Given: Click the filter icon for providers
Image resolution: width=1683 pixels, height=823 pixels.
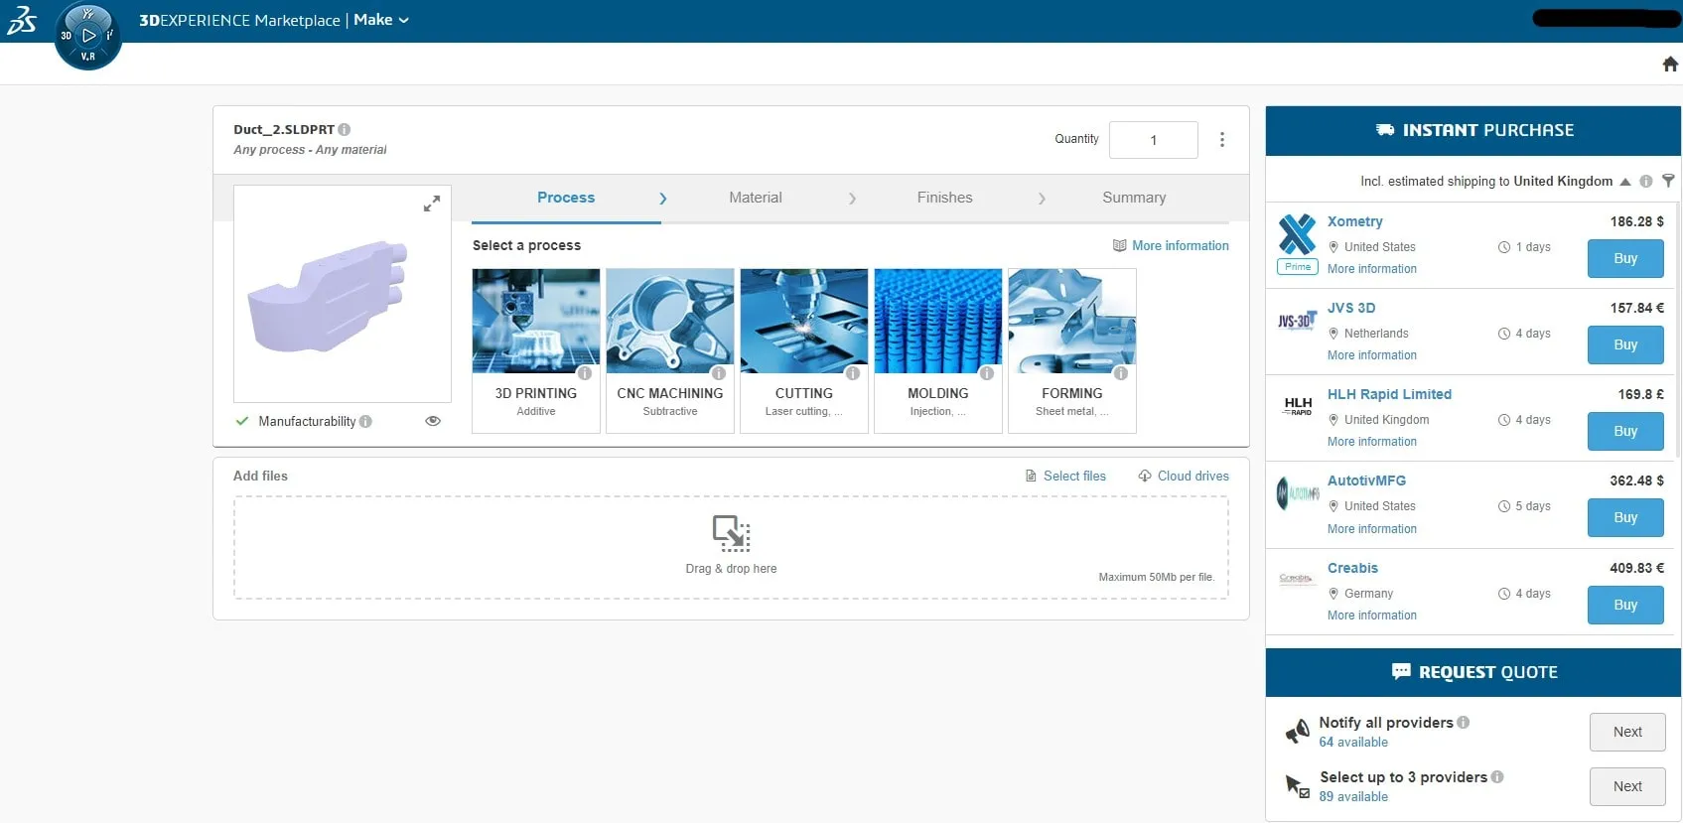Looking at the screenshot, I should pyautogui.click(x=1668, y=181).
